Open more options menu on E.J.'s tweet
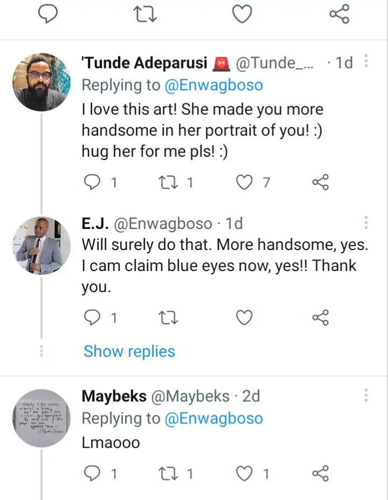 pyautogui.click(x=366, y=223)
